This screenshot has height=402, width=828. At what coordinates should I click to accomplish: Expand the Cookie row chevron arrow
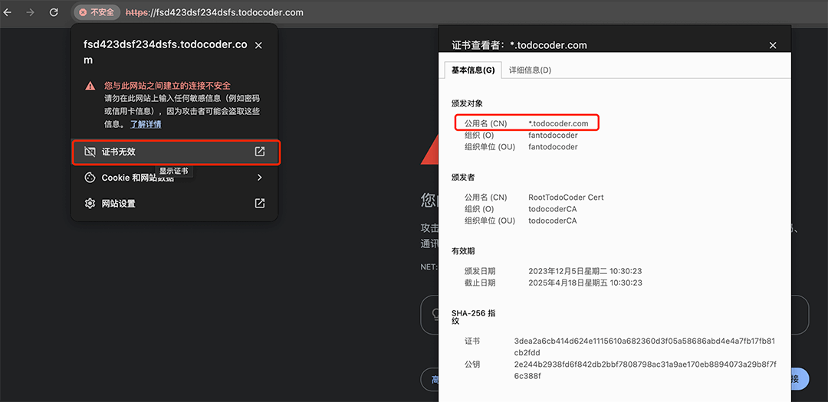tap(259, 177)
